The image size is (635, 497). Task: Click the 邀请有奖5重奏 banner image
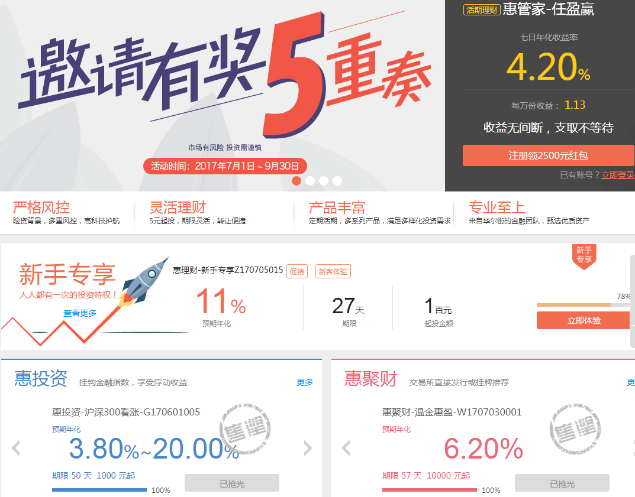223,96
